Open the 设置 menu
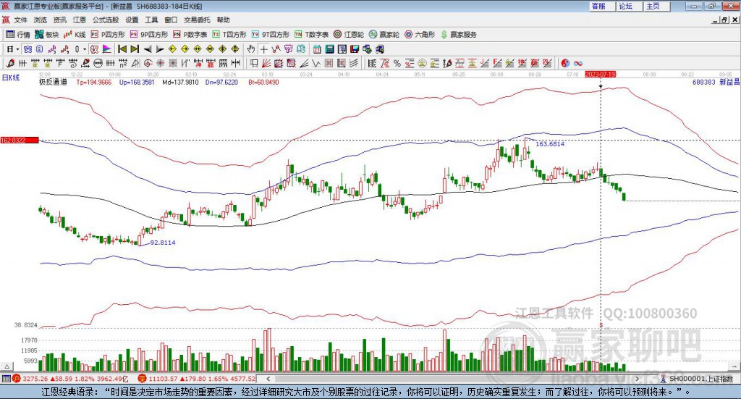 click(x=132, y=20)
